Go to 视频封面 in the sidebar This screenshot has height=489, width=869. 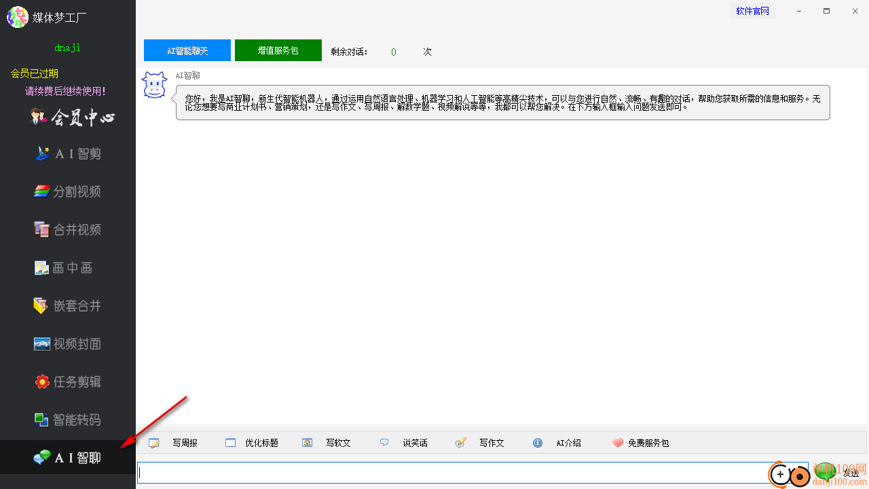[68, 344]
